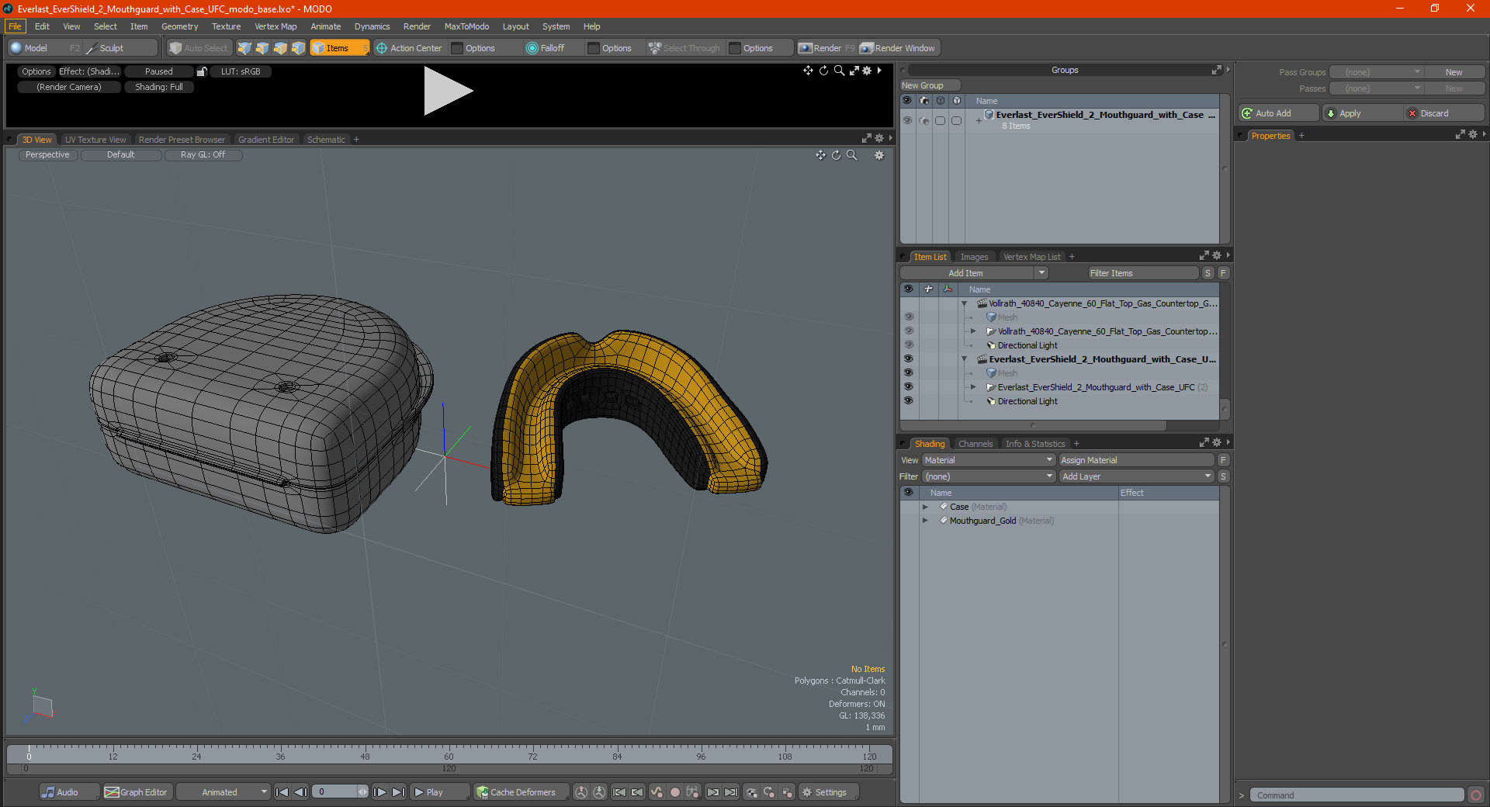The image size is (1490, 807).
Task: Click the large preview play triangle
Action: (448, 91)
